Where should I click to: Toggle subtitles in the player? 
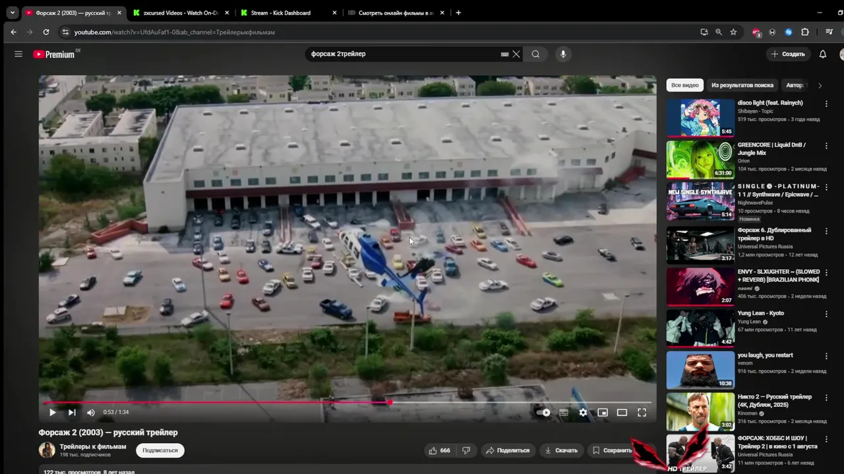(x=564, y=413)
